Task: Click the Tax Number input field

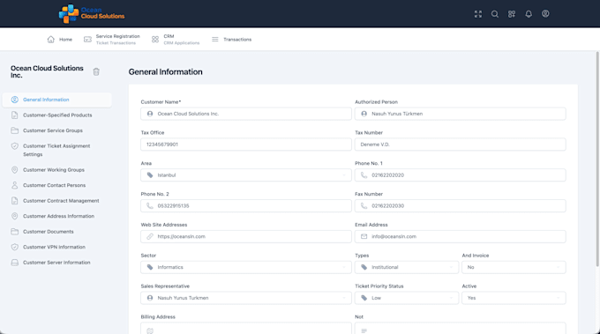Action: pos(460,145)
